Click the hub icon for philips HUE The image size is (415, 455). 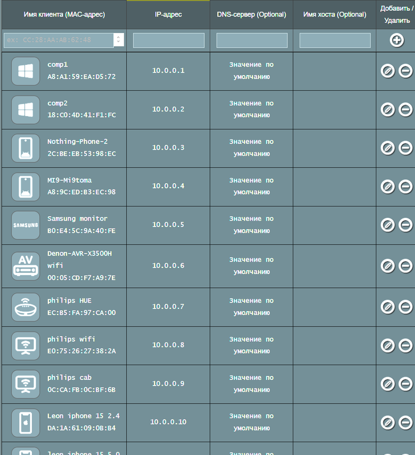[26, 307]
